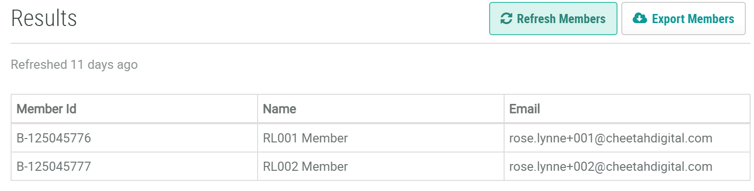This screenshot has height=191, width=754.
Task: Open member B-125045777
Action: pyautogui.click(x=54, y=167)
